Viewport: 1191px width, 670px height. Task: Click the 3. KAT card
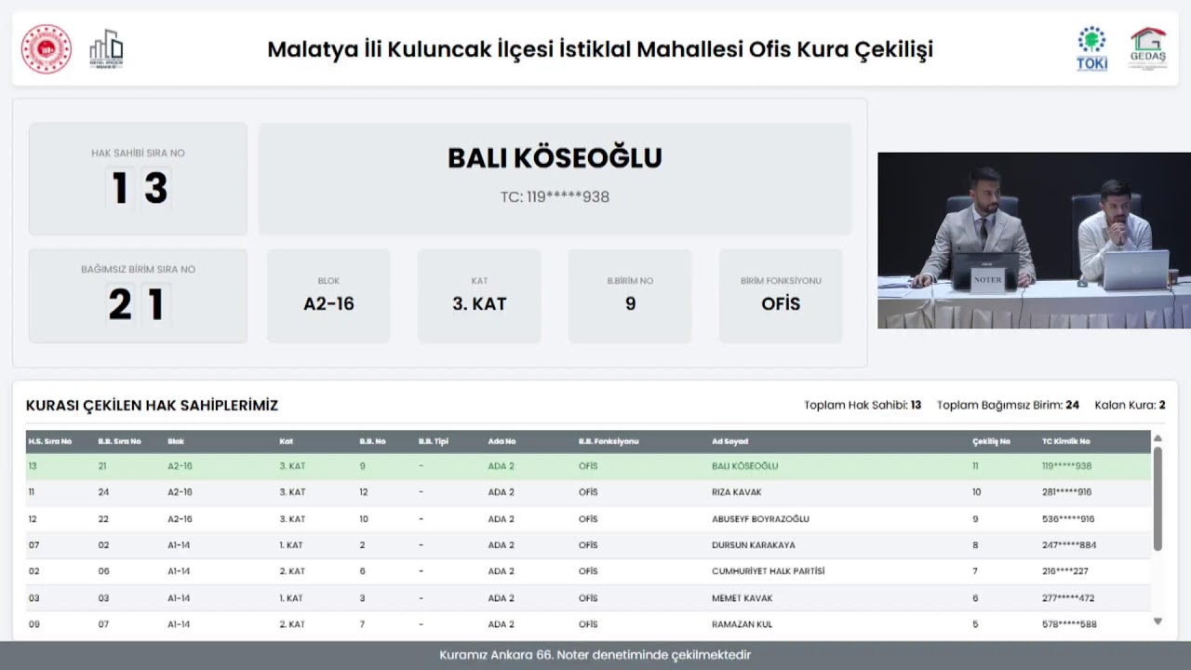click(x=479, y=296)
